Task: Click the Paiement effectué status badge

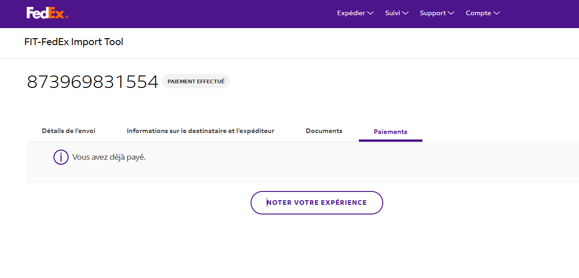Action: click(196, 81)
